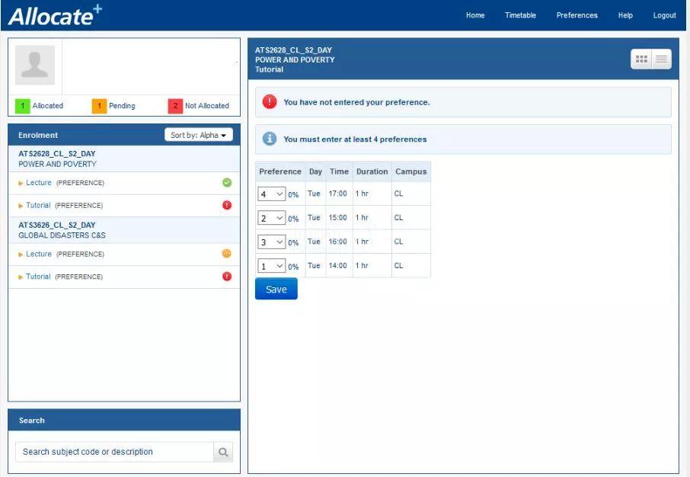The height and width of the screenshot is (477, 690).
Task: Switch to grid view icon
Action: (641, 59)
